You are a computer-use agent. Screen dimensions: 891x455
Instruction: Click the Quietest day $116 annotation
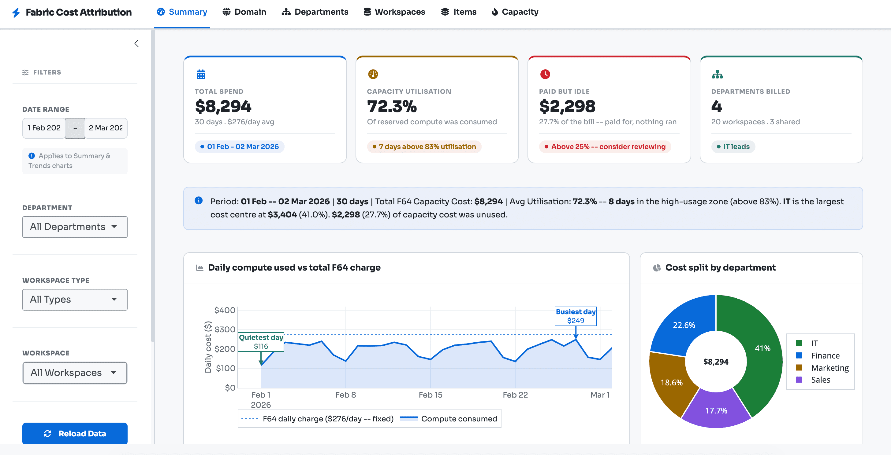click(x=261, y=342)
